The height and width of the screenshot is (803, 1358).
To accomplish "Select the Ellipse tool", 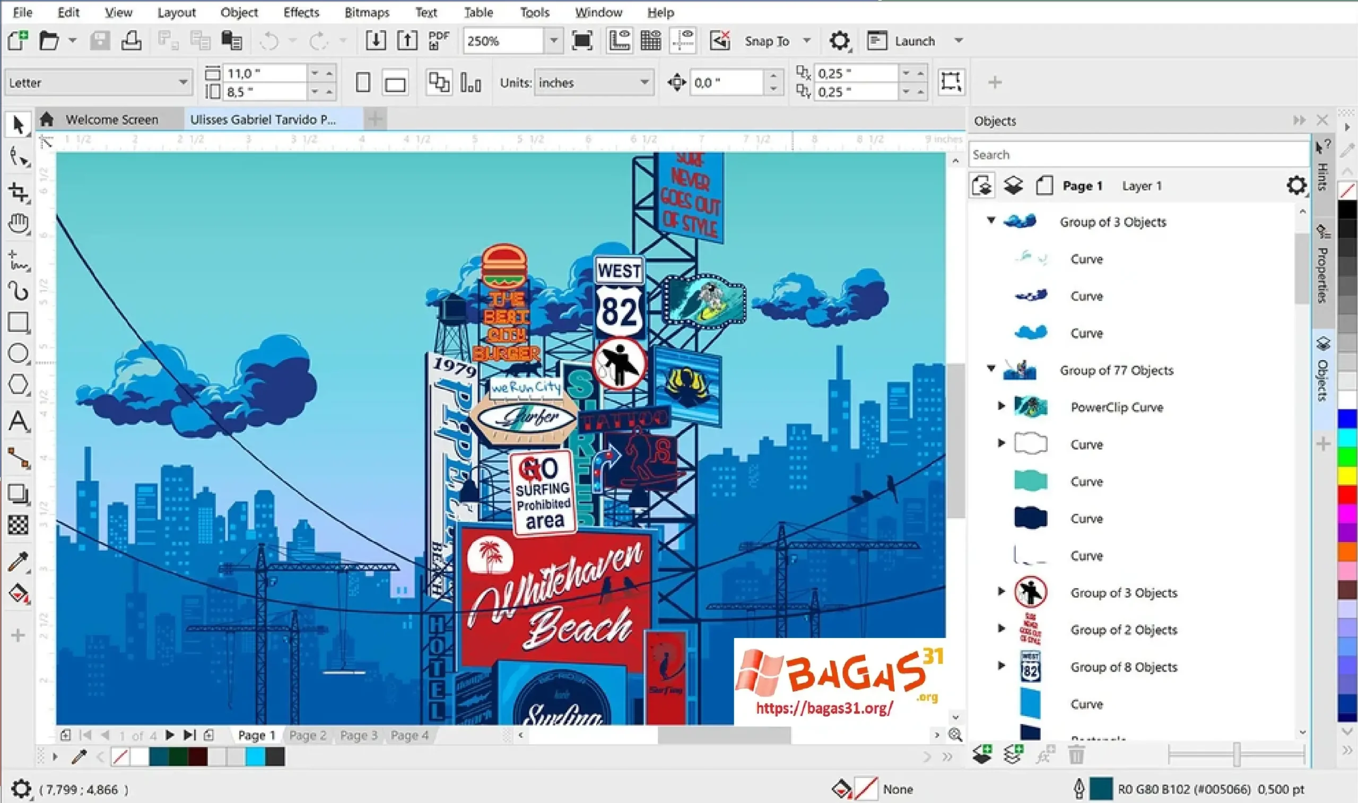I will 18,353.
